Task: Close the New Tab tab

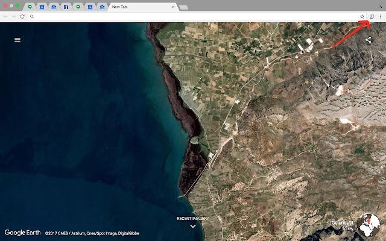Action: [173, 7]
